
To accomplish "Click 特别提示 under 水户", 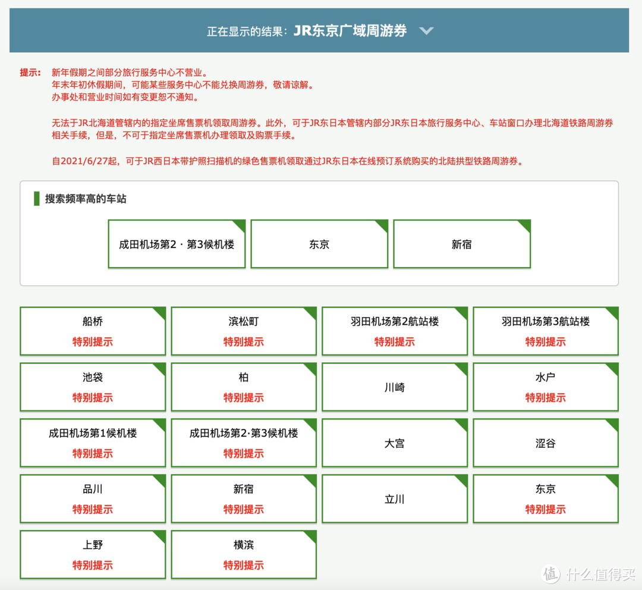I will point(546,397).
